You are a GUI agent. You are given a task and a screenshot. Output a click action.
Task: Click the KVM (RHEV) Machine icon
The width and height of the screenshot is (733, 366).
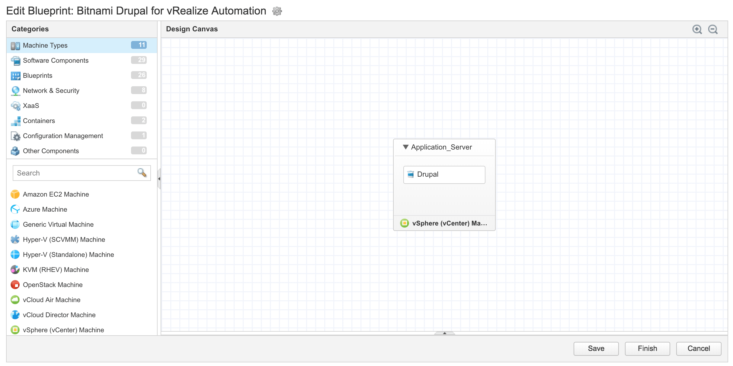point(15,270)
